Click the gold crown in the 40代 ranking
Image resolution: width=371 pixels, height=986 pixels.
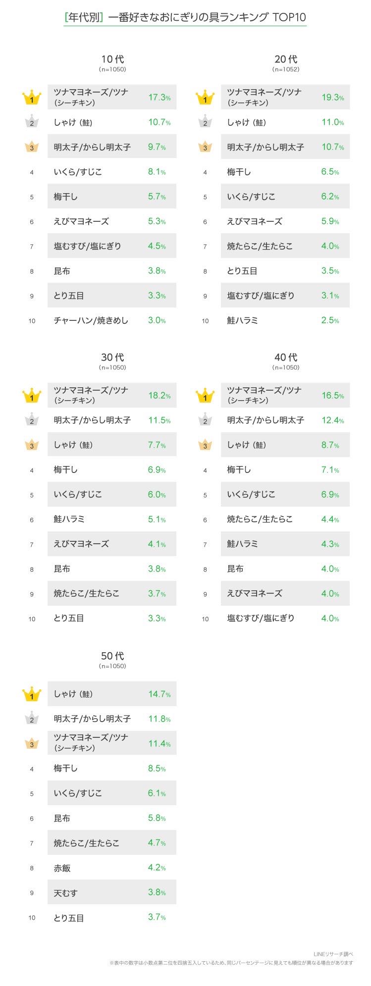(x=205, y=396)
